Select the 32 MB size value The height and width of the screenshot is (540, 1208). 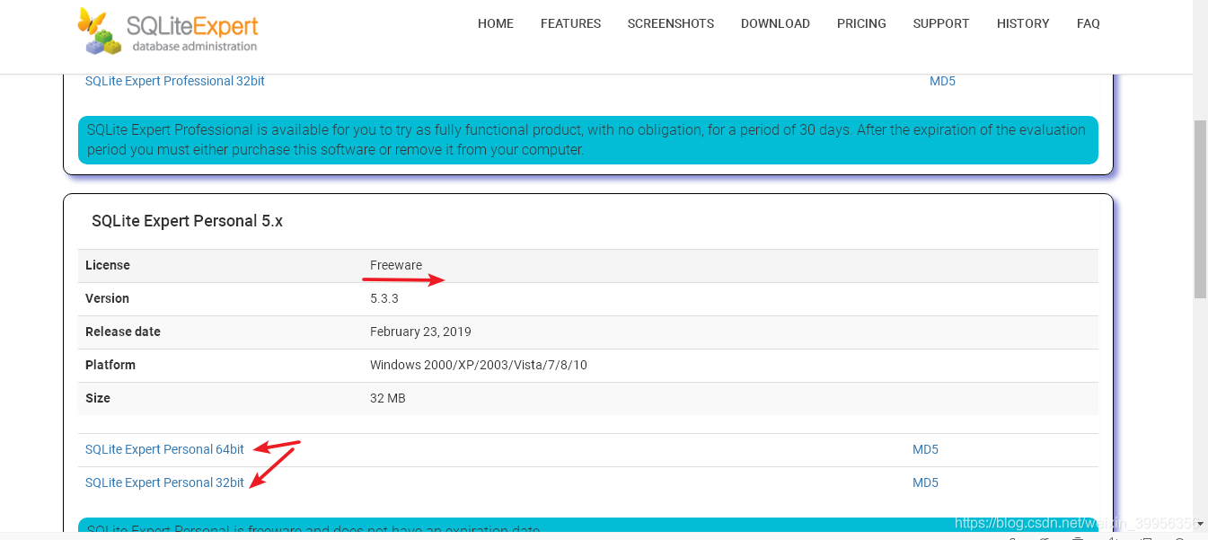pyautogui.click(x=388, y=398)
